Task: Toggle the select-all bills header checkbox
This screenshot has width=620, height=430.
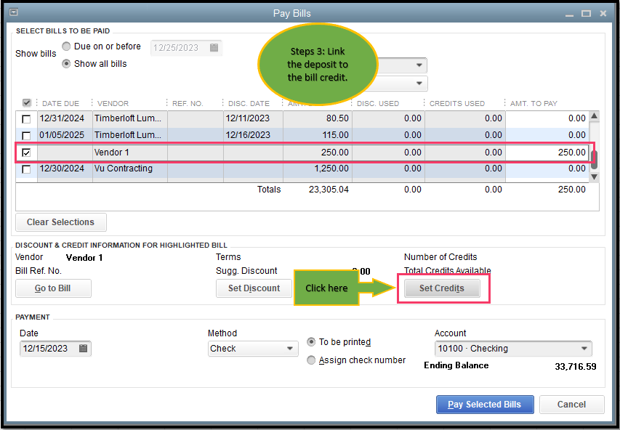Action: 26,103
